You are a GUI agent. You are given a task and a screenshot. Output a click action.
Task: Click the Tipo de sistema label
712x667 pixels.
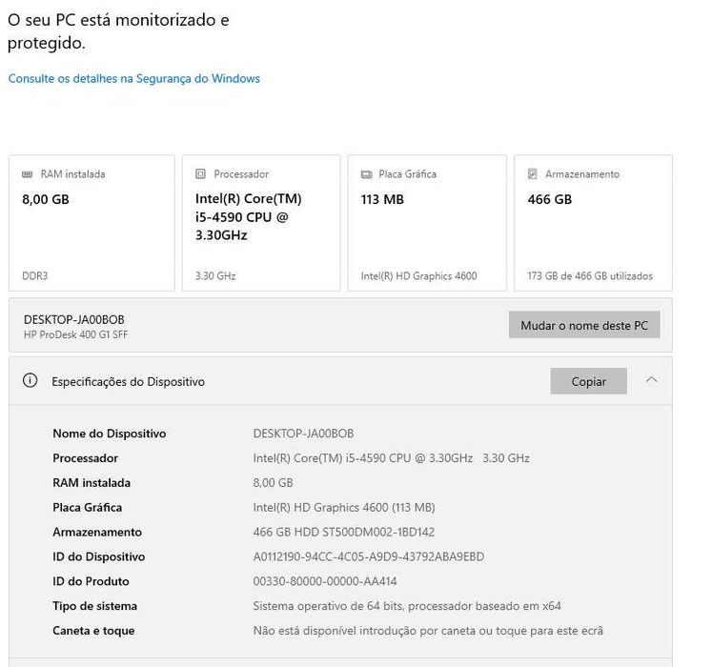point(95,606)
